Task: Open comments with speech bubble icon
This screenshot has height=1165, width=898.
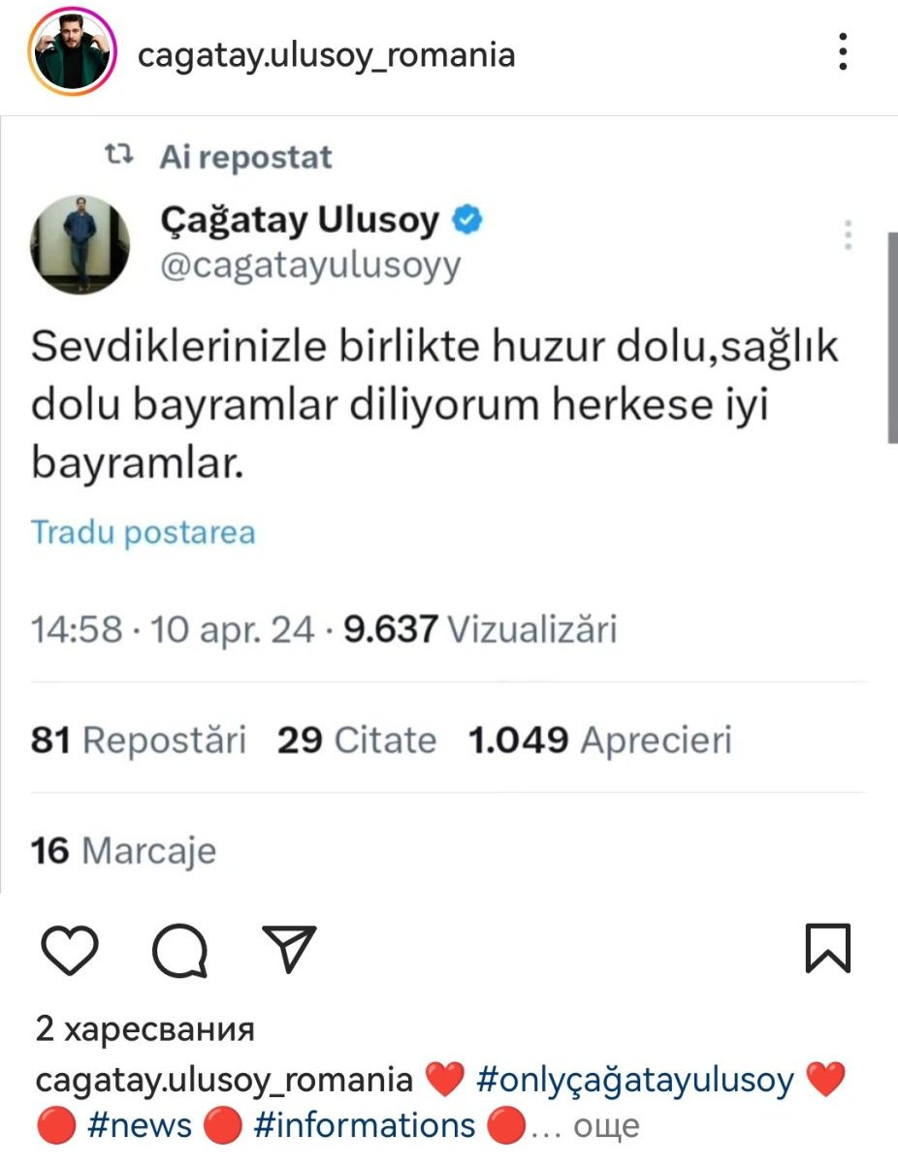Action: [180, 948]
